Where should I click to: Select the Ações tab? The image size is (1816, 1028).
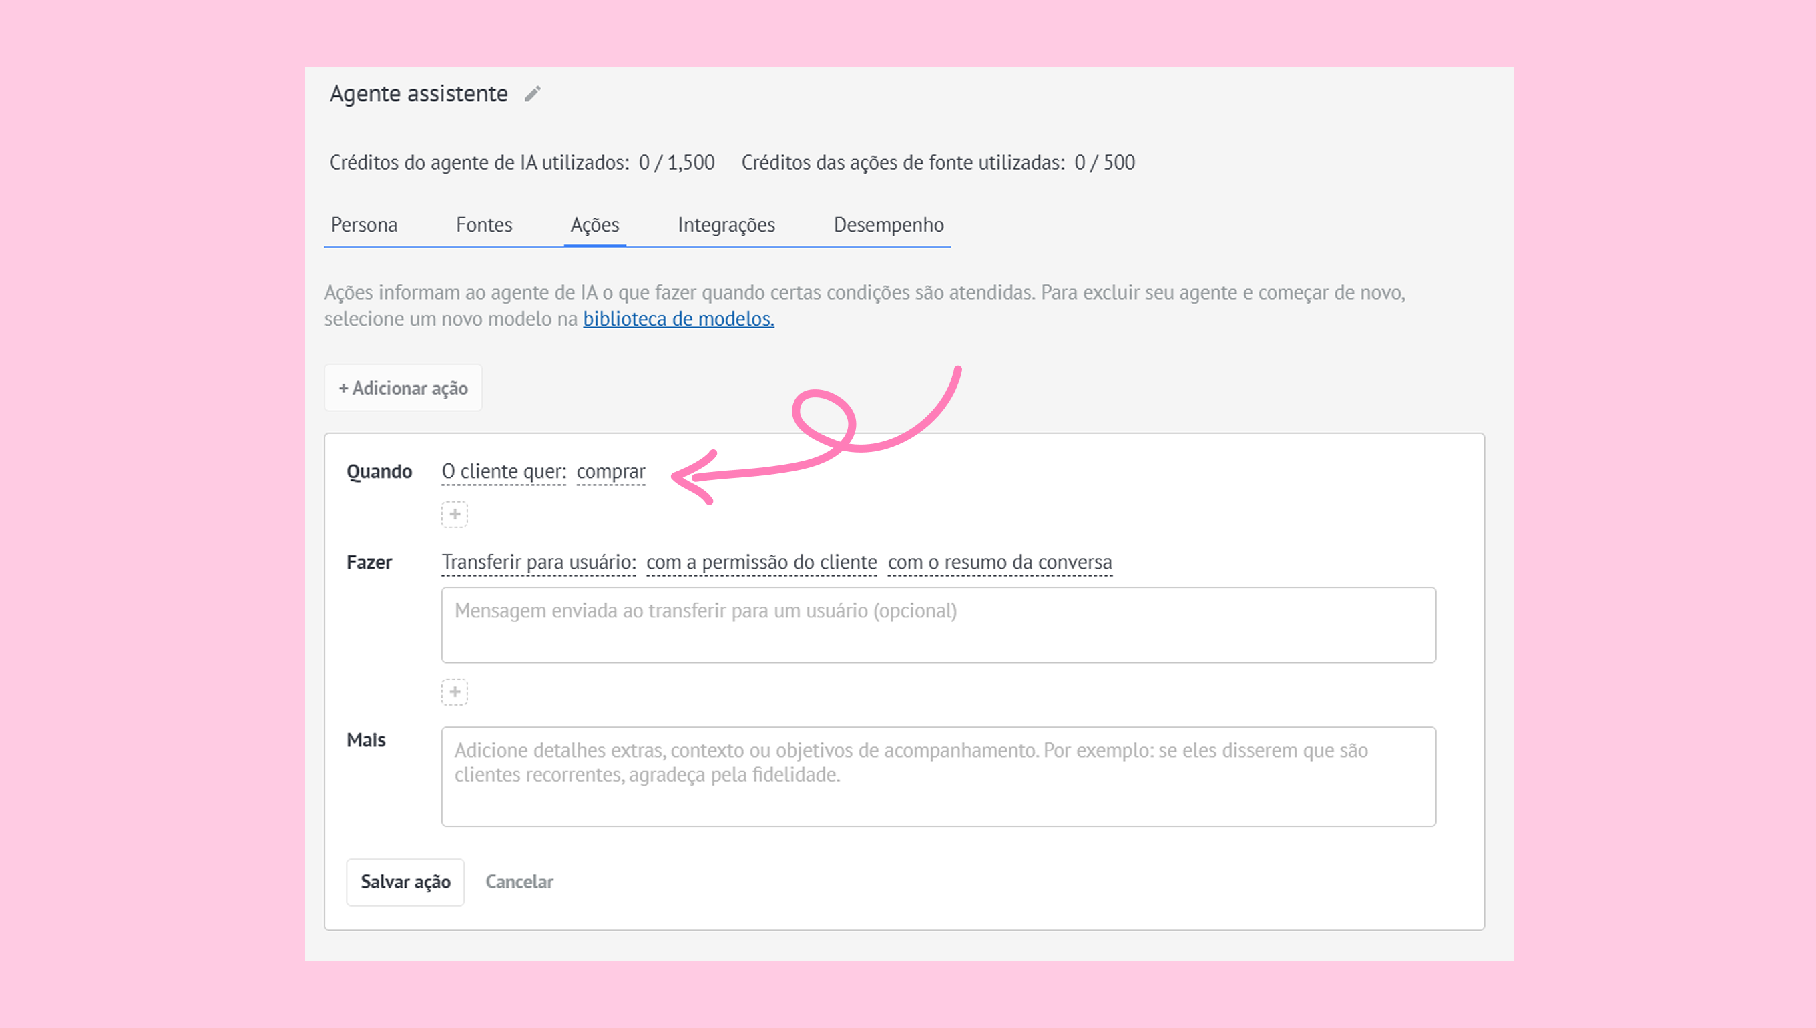(x=594, y=225)
